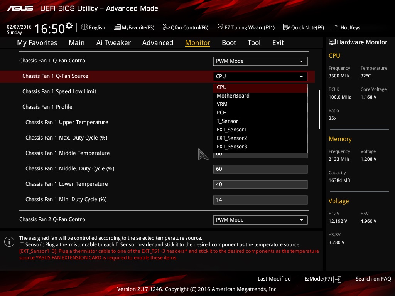Click CPU temperature value 32°C

[366, 76]
